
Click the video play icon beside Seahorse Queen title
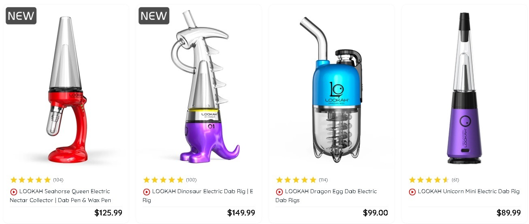point(14,192)
